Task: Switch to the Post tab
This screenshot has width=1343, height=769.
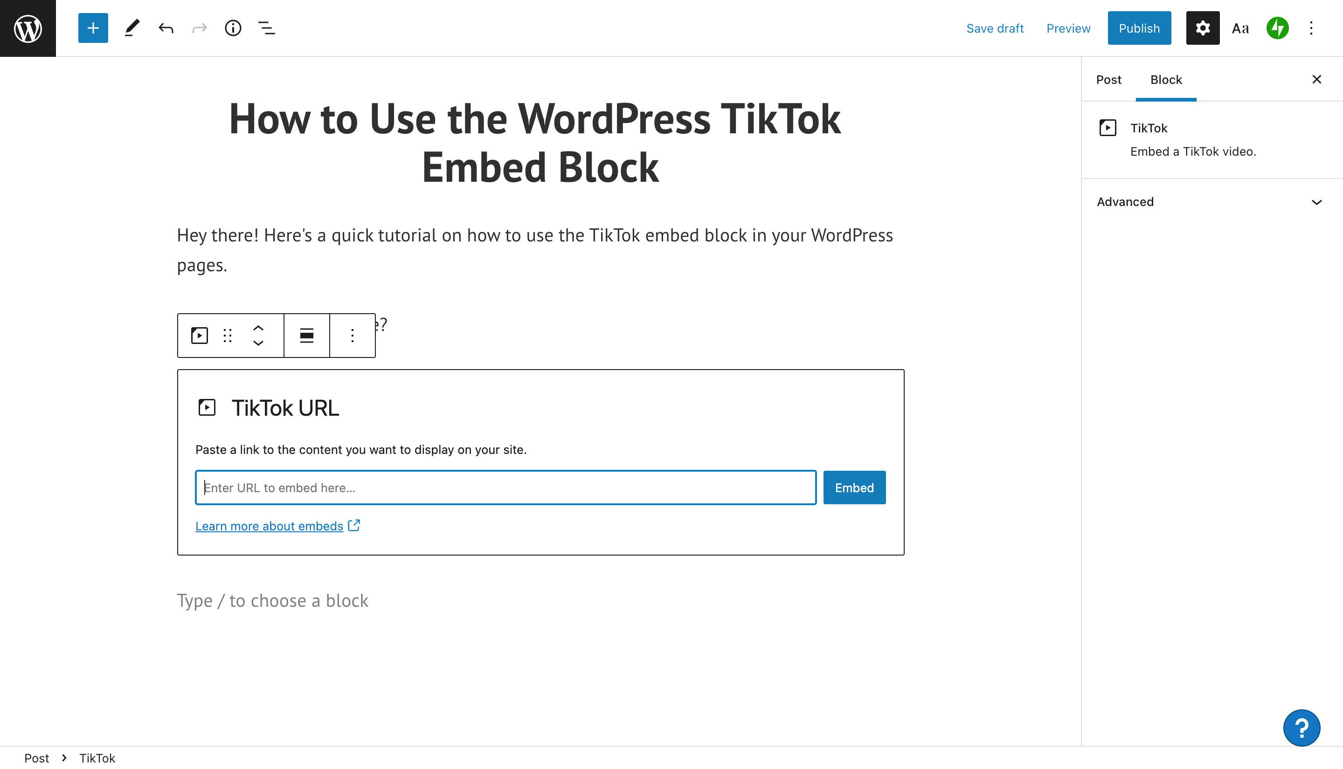Action: coord(1108,80)
